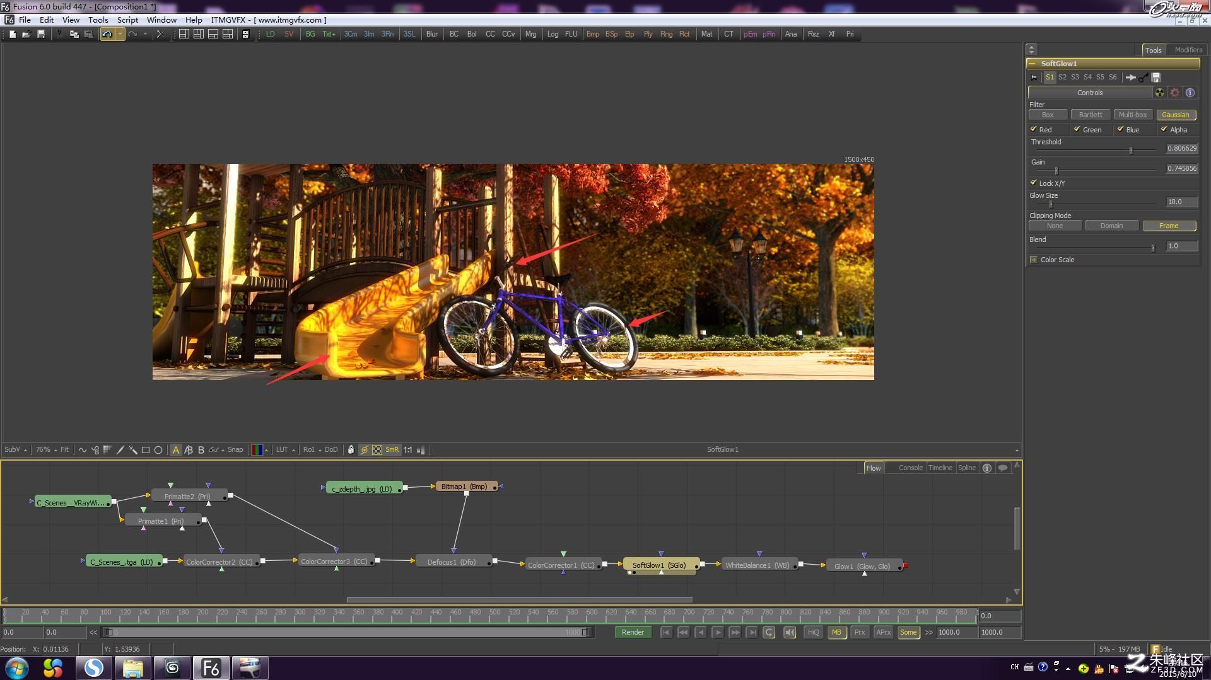1211x680 pixels.
Task: Adjust the Glow Size slider
Action: tap(1051, 204)
